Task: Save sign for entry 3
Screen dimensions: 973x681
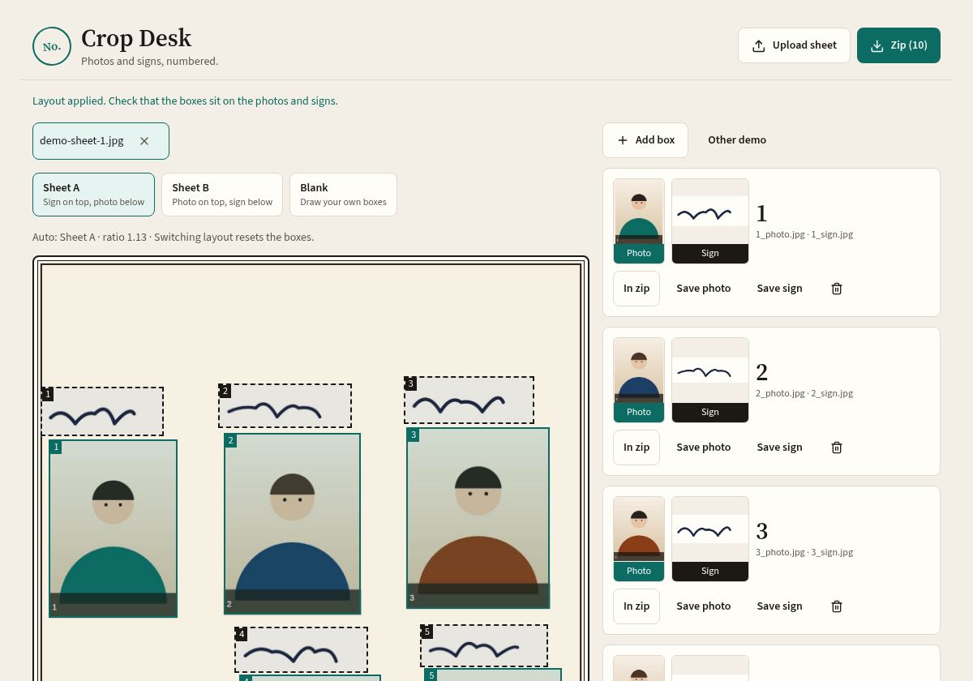Action: pos(779,606)
